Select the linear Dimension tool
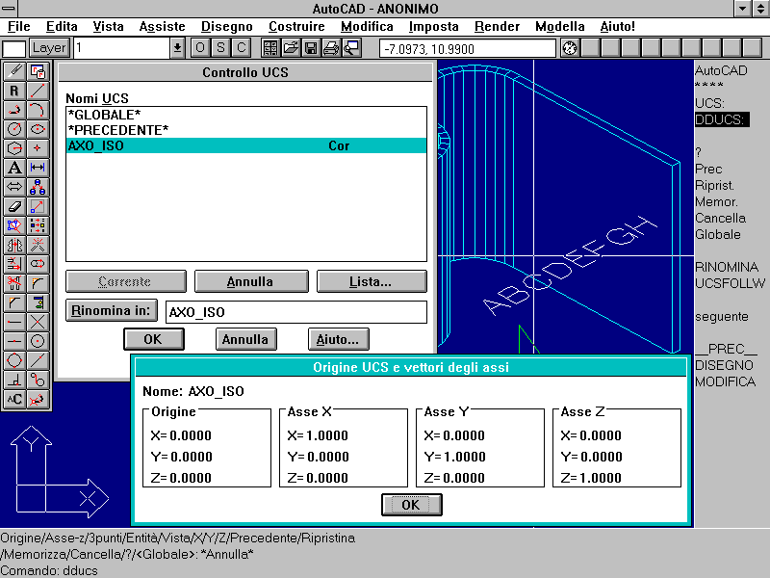The height and width of the screenshot is (578, 770). coord(38,168)
